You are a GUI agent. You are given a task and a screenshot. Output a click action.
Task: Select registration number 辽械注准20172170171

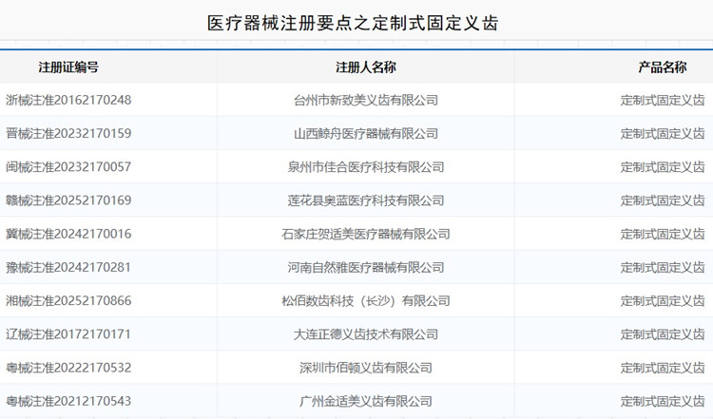click(68, 334)
